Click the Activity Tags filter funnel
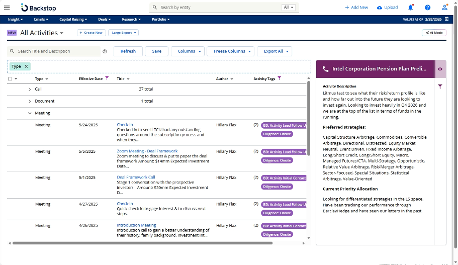Screen dimensions: 458x265 279,78
